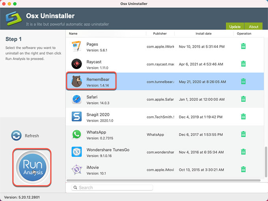Click the Operation column header
268x201 pixels.
(x=244, y=33)
